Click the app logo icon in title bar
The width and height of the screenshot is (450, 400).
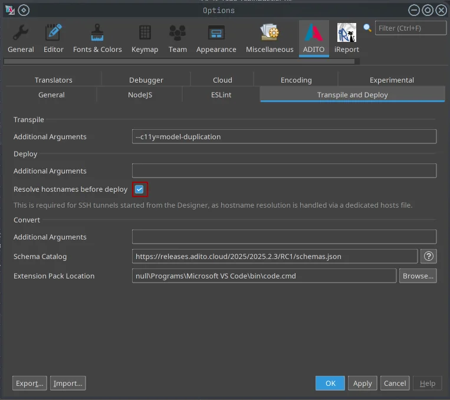tap(10, 10)
